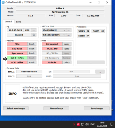Click the ME refresh arrows icon
This screenshot has width=115, height=128.
click(34, 35)
